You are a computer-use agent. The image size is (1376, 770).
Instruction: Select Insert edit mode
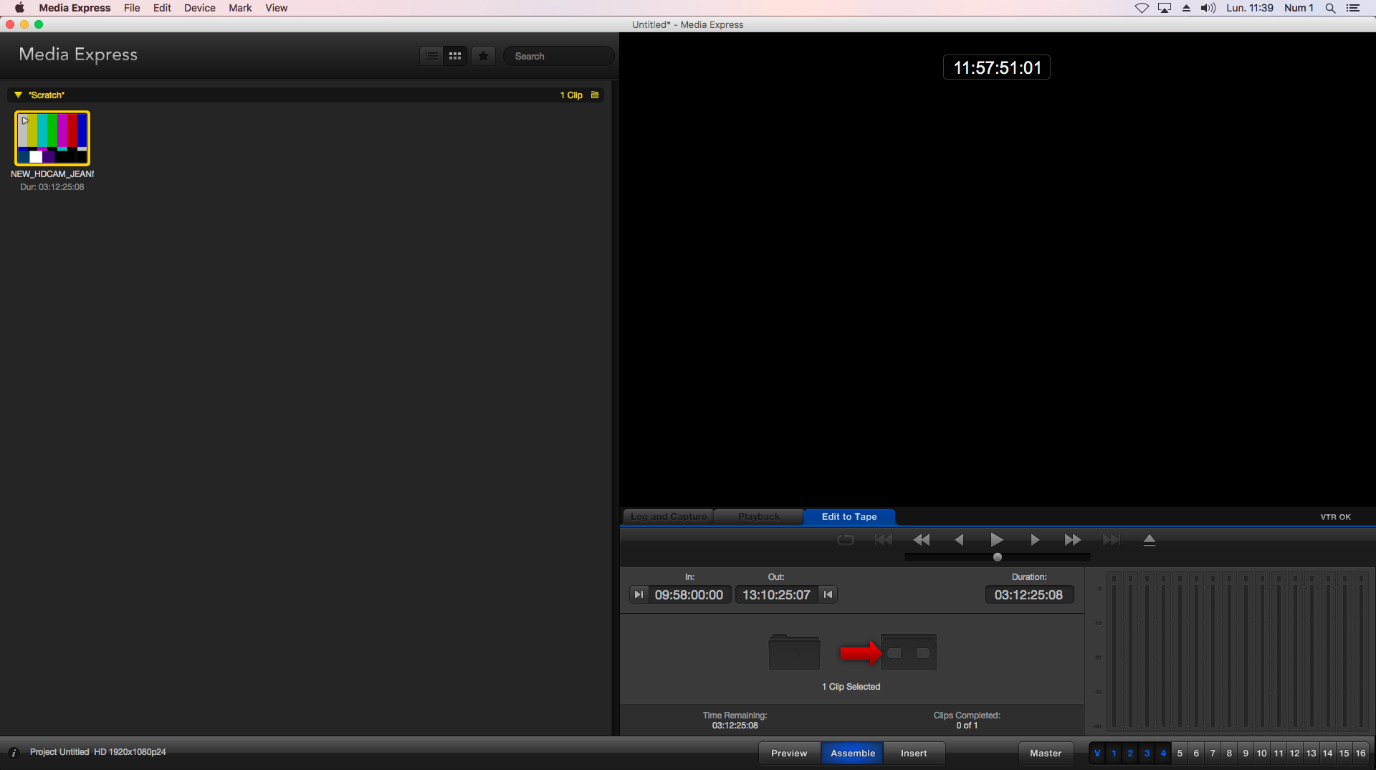913,753
